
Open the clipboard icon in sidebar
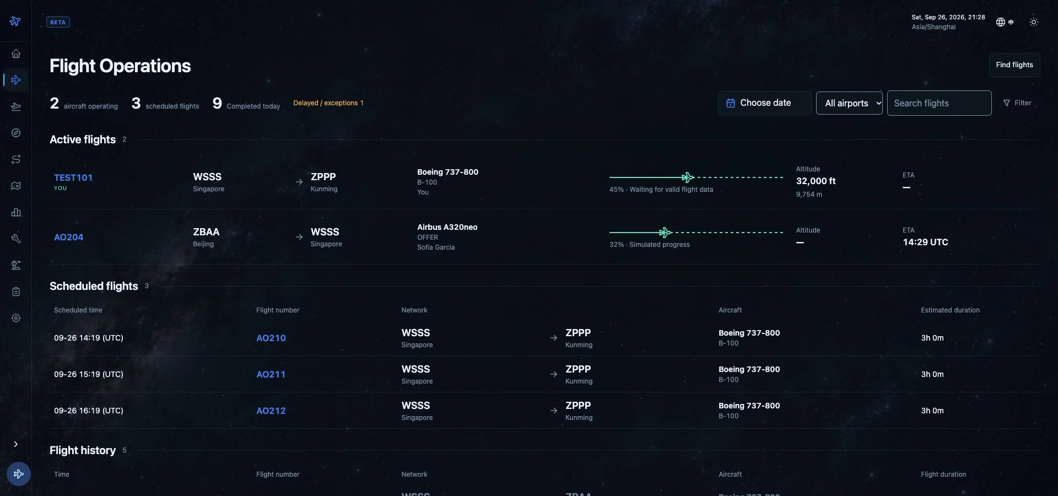(x=16, y=292)
